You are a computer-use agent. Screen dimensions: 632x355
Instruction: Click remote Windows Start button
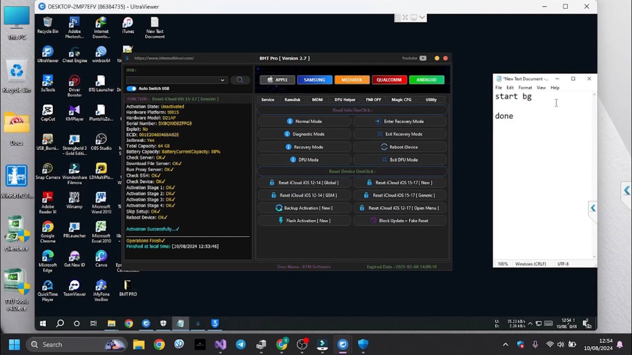click(x=43, y=323)
